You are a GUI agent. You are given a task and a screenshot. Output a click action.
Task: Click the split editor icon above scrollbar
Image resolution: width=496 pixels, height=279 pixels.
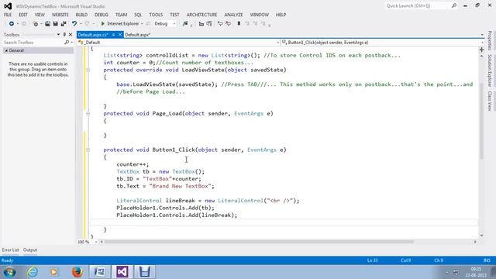[481, 50]
